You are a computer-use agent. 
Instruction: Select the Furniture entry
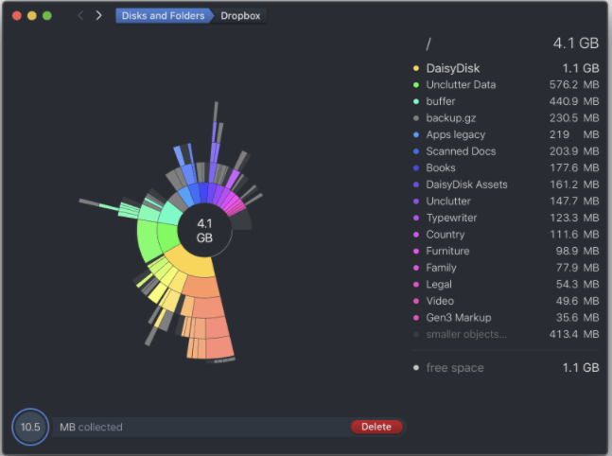point(506,251)
